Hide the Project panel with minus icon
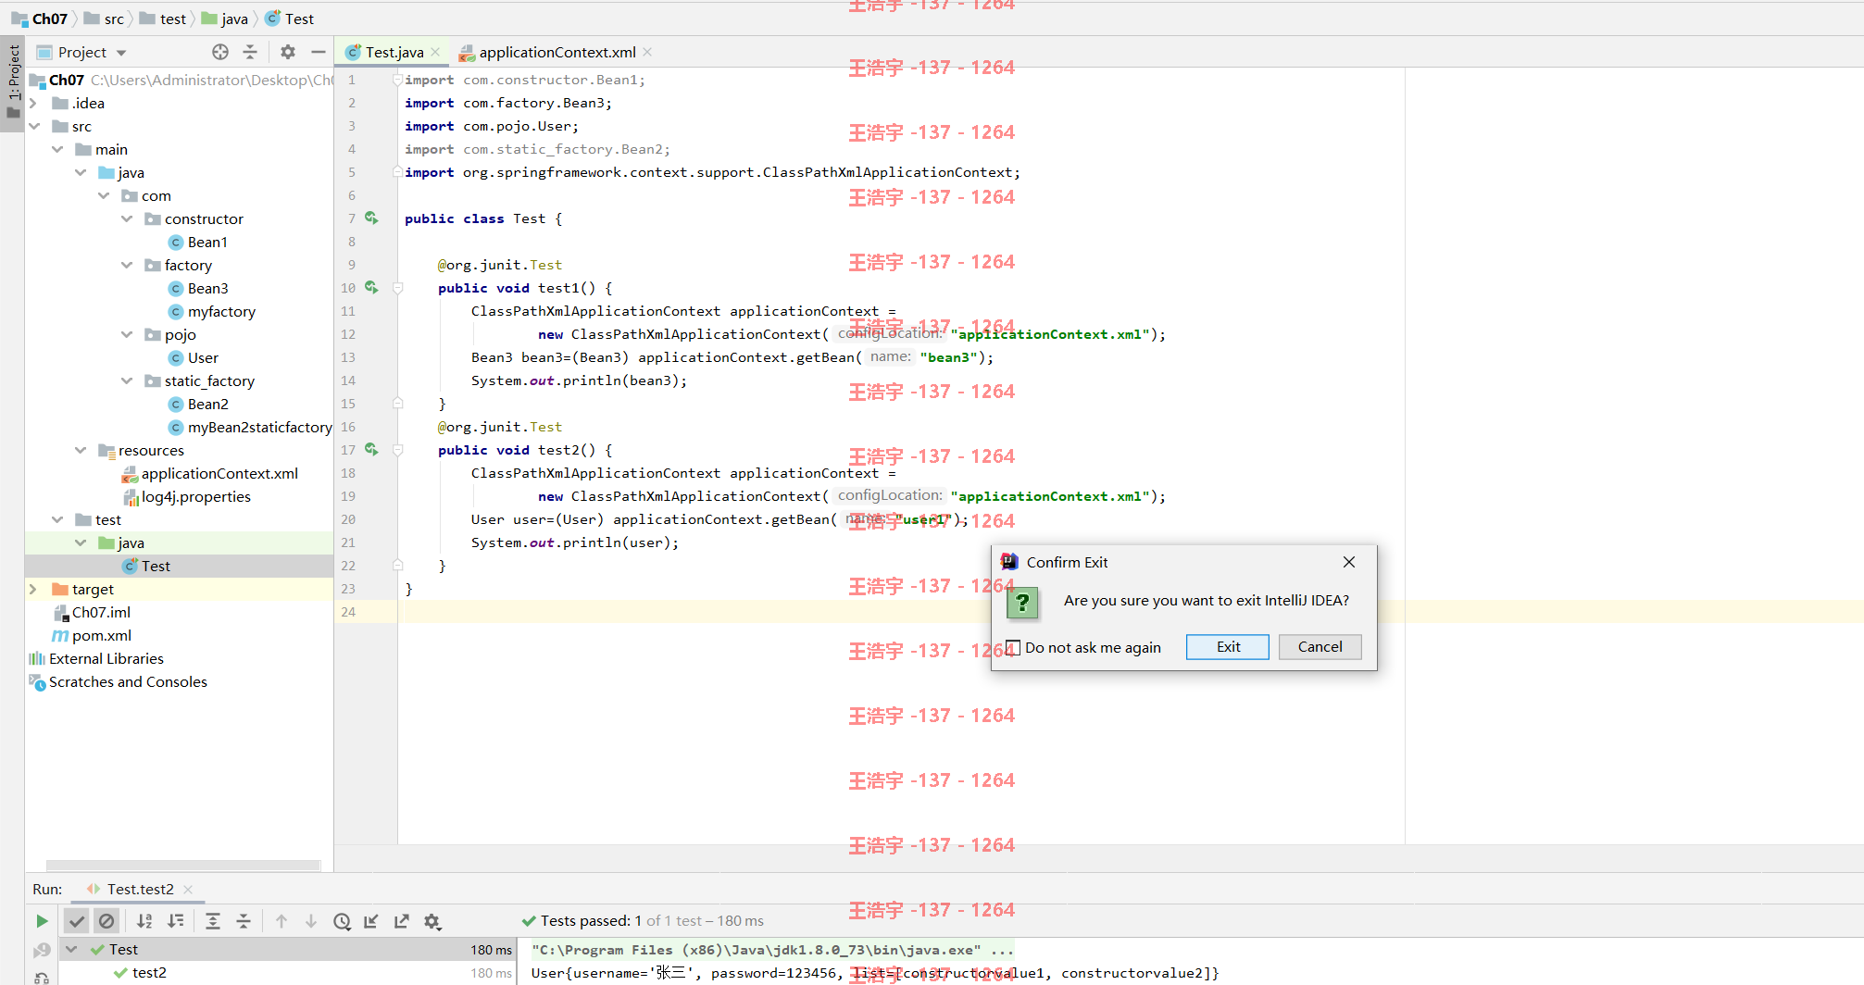The width and height of the screenshot is (1864, 985). point(319,52)
